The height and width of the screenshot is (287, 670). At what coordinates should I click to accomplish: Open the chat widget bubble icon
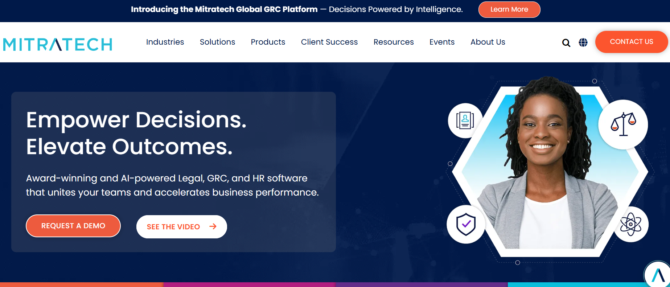(x=658, y=275)
